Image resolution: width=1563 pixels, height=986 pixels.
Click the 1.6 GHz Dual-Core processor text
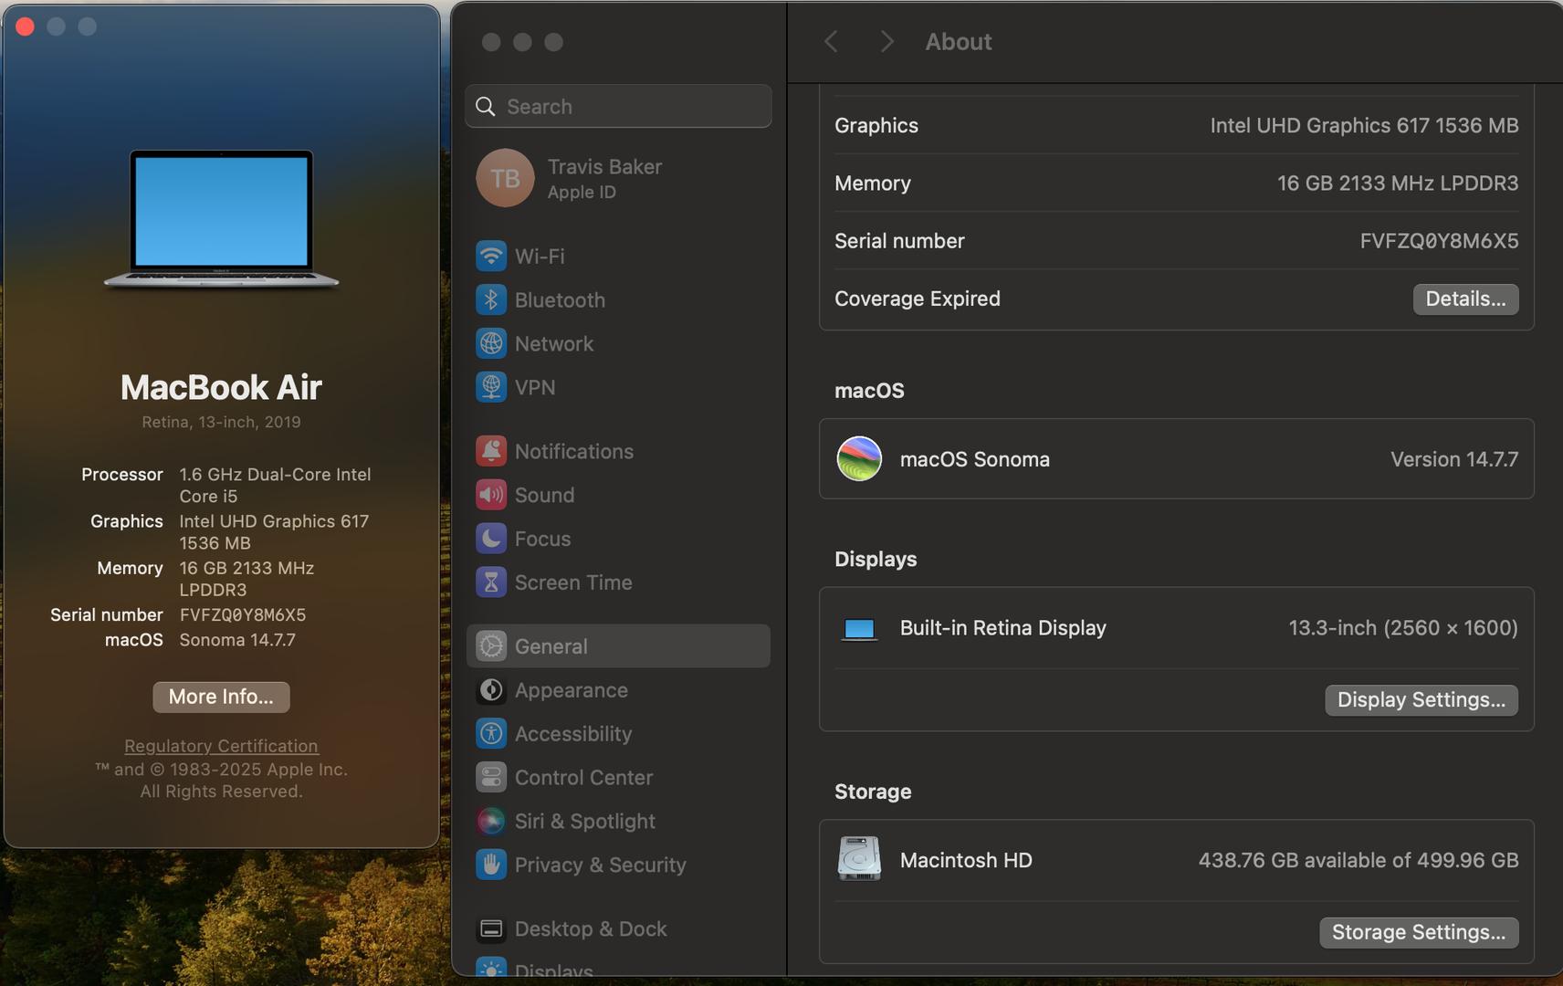coord(275,485)
